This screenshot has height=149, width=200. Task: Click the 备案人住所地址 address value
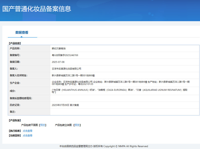click(x=73, y=76)
